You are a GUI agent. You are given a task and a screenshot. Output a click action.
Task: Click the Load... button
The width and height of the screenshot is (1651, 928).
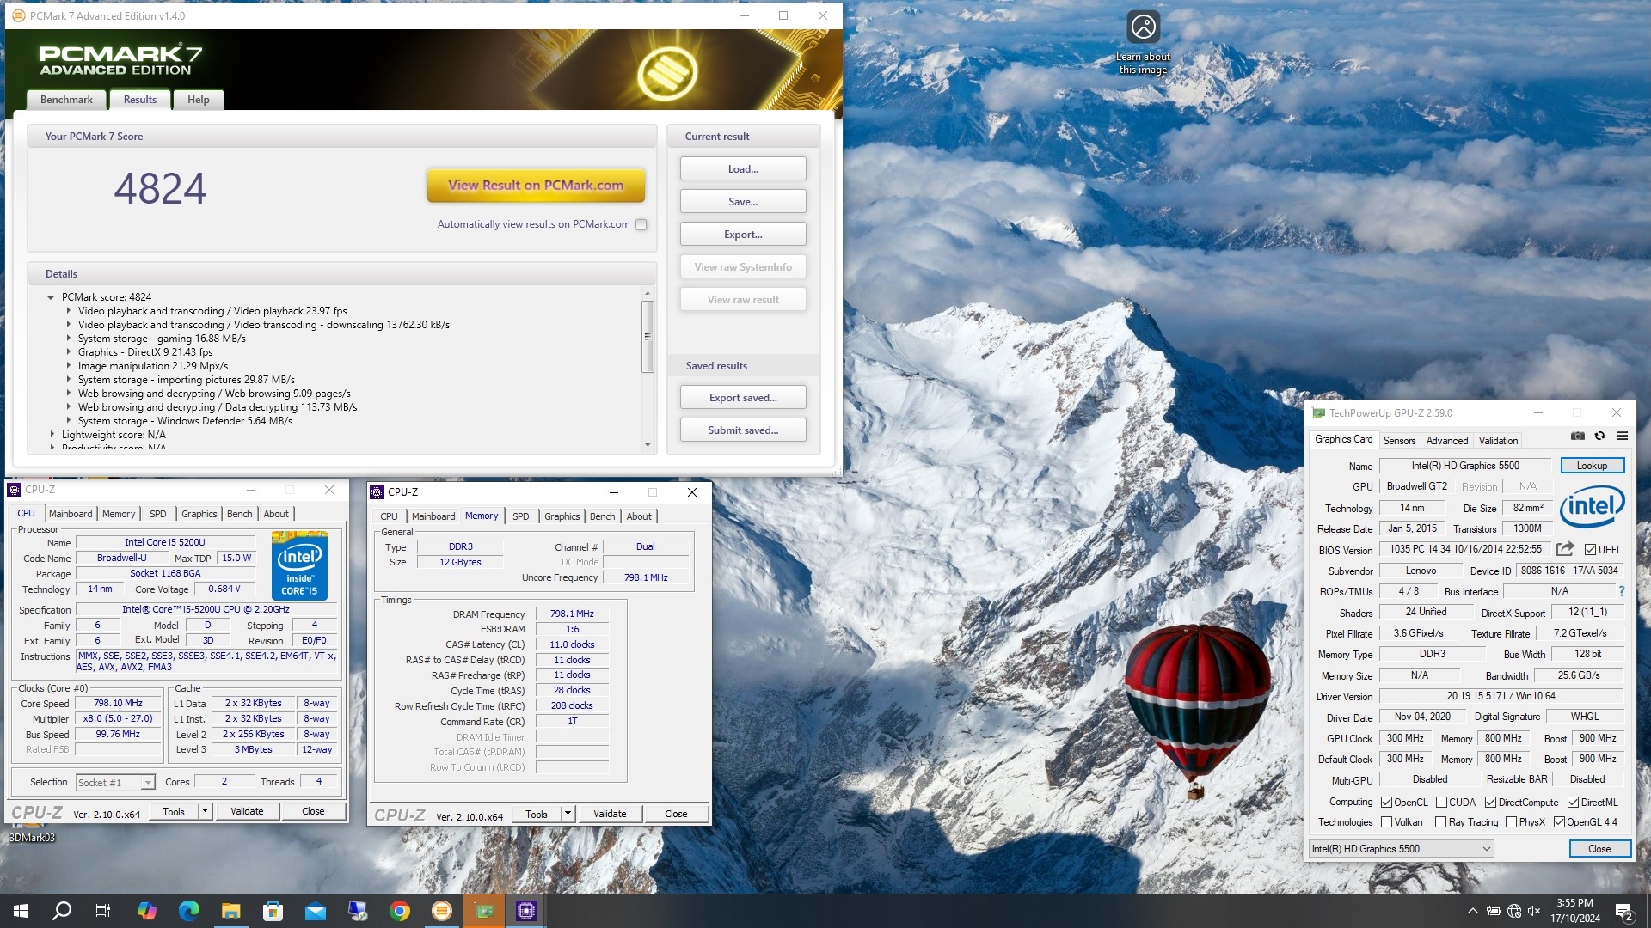click(x=743, y=169)
